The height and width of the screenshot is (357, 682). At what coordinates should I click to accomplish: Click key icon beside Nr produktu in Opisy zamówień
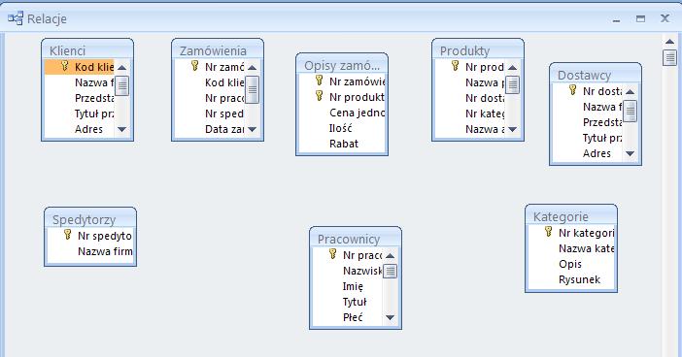[320, 96]
